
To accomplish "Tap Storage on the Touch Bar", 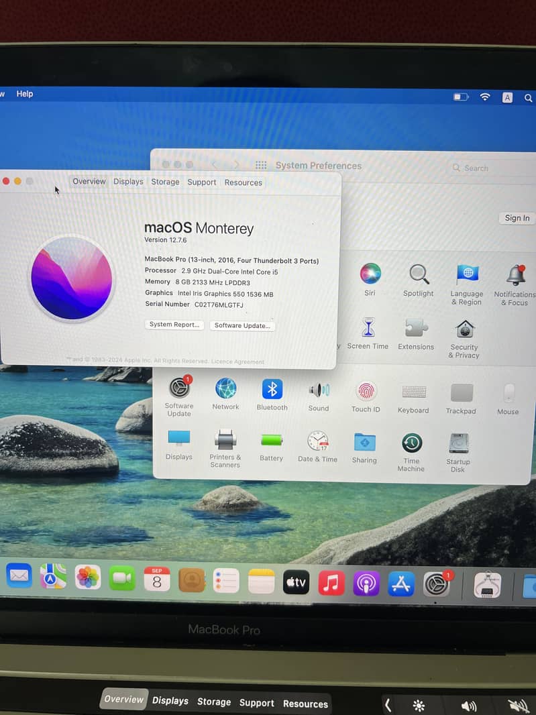I will tap(214, 702).
